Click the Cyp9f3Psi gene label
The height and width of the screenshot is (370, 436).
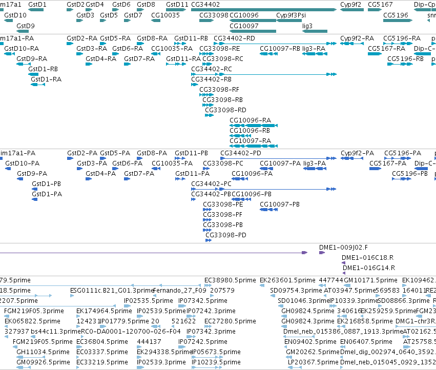(291, 15)
